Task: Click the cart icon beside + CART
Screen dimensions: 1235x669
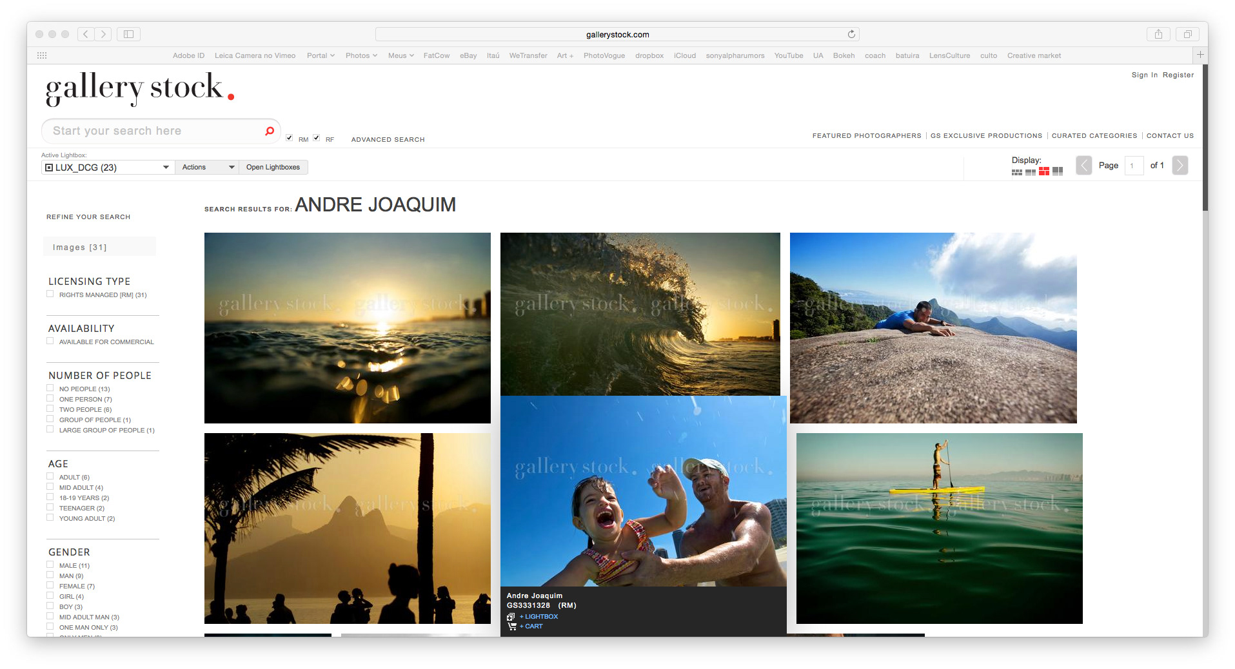Action: [511, 626]
